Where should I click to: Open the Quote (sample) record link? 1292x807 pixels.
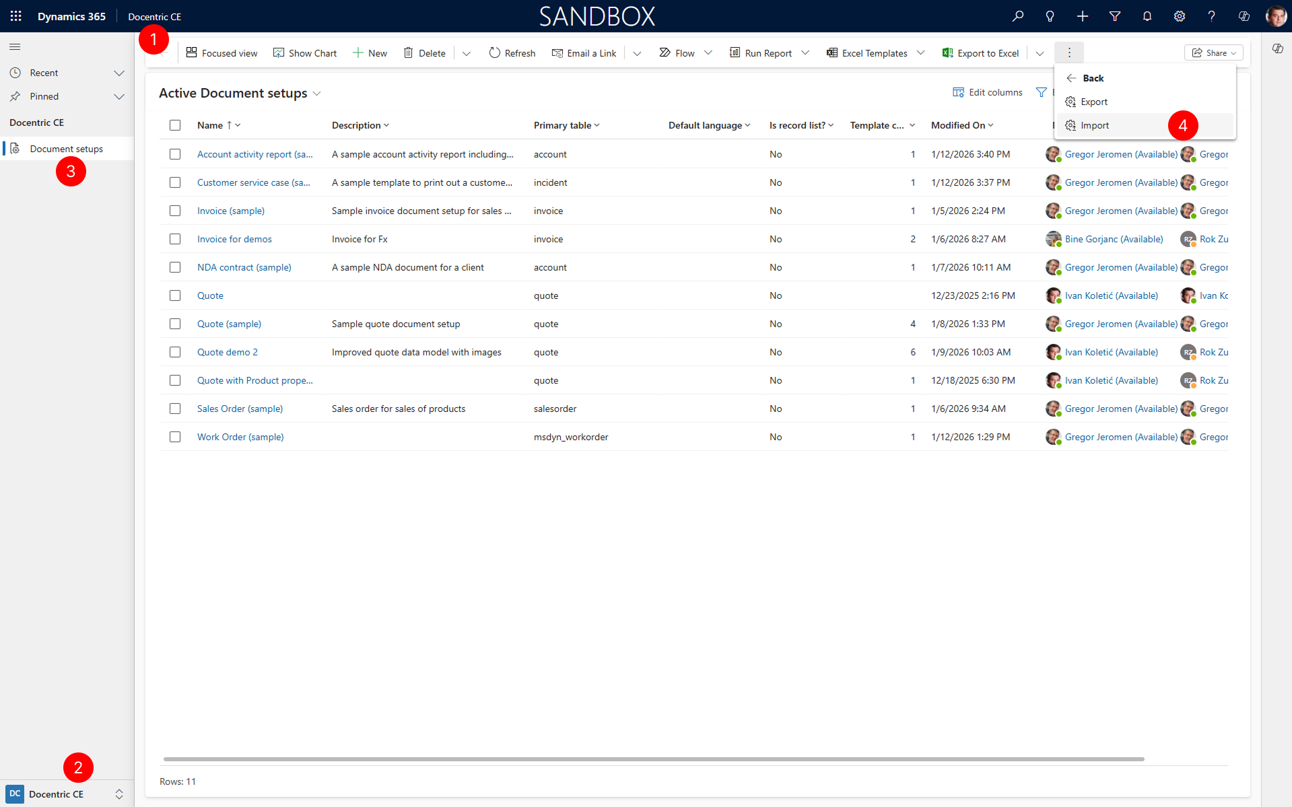click(229, 324)
